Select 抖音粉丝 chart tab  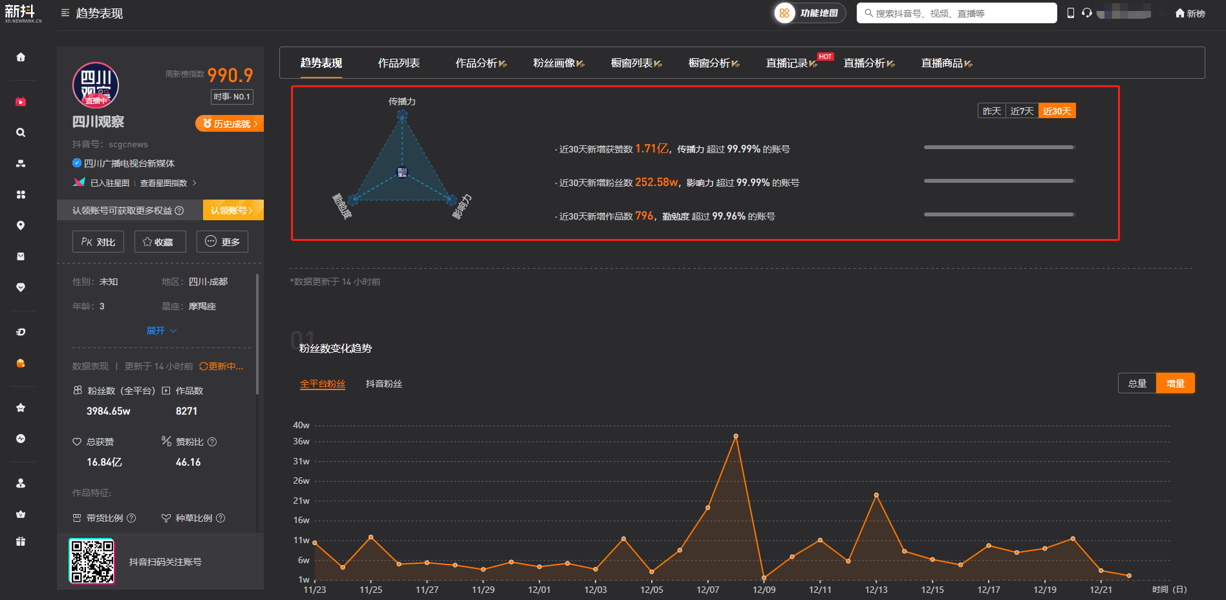click(384, 384)
